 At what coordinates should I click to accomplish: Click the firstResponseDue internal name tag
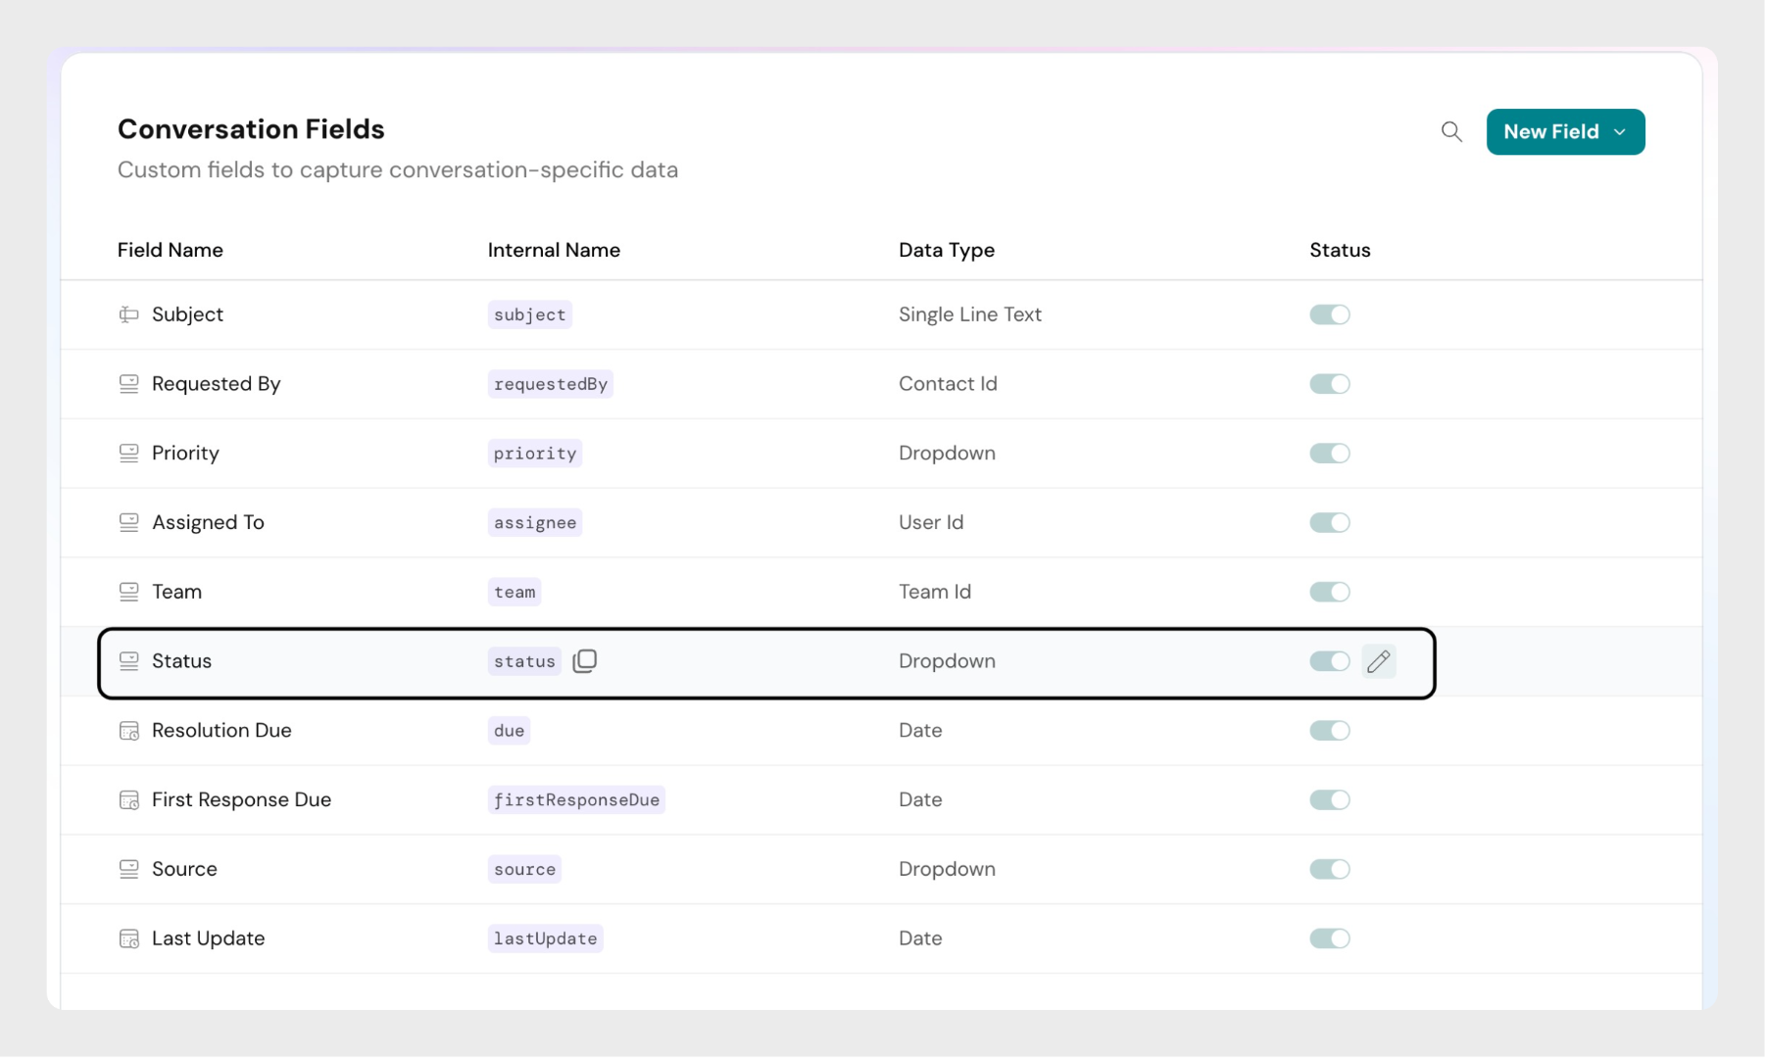576,800
